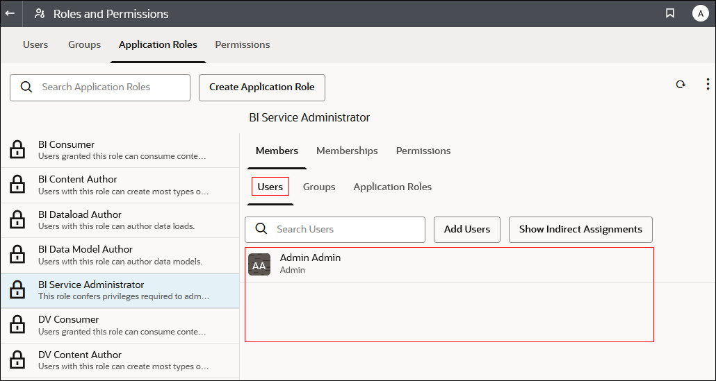Screen dimensions: 716x381
Task: Click the bookmark icon in header
Action: tap(670, 13)
